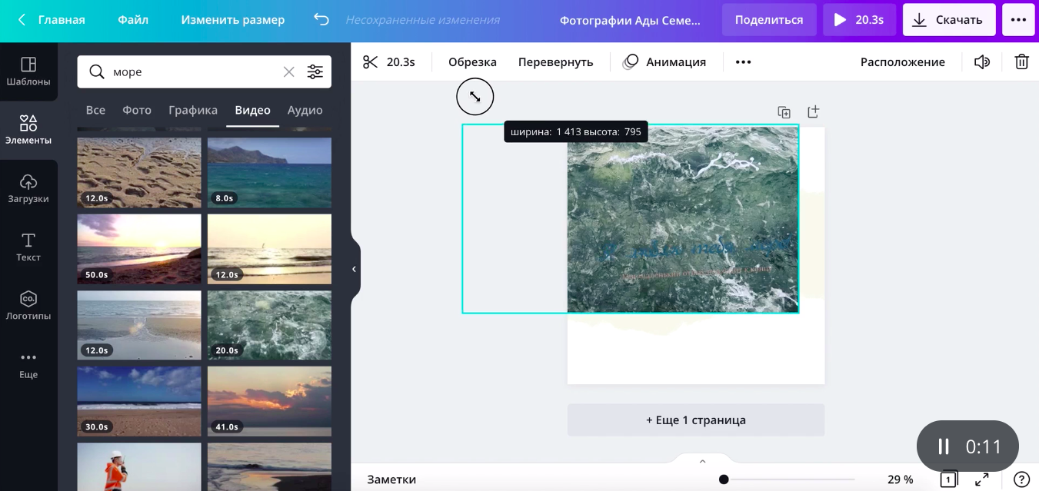Delete the selected element with trash icon
The height and width of the screenshot is (491, 1039).
[1021, 62]
